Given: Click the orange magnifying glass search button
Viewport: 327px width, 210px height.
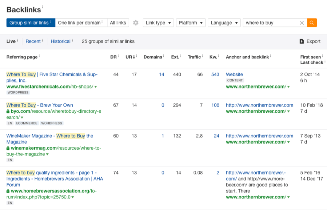Looking at the screenshot, I should 312,23.
